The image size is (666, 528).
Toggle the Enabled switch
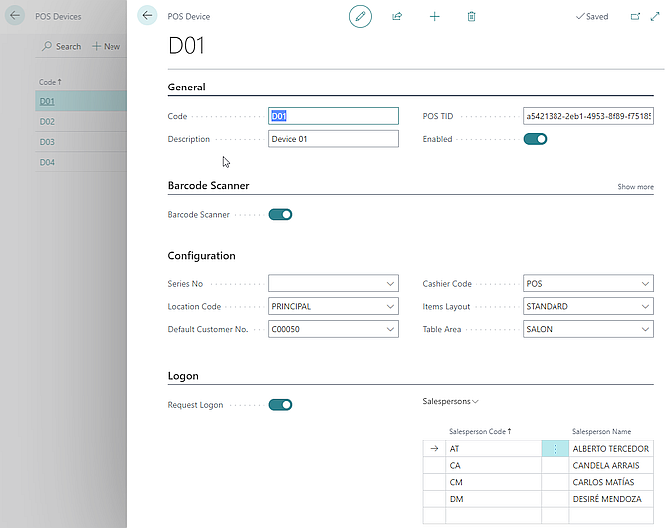point(535,139)
